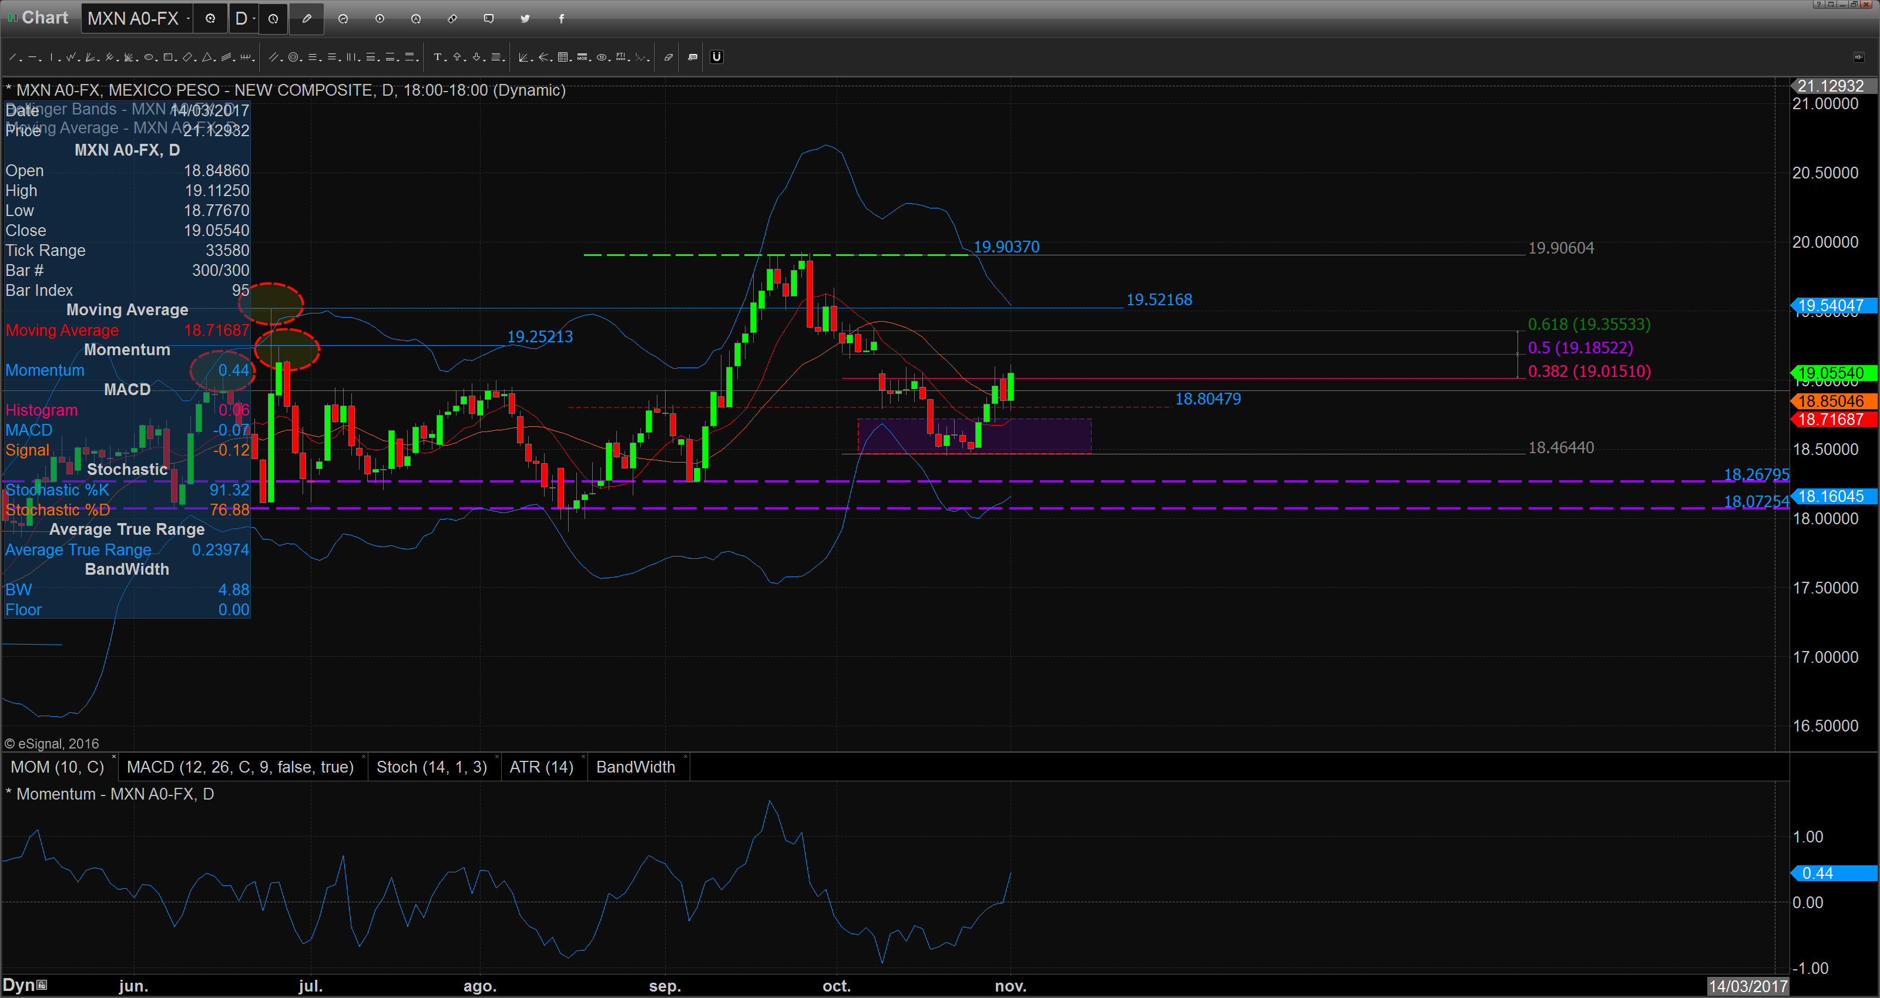Select the PTI tool icon
Image resolution: width=1880 pixels, height=998 pixels.
point(621,57)
